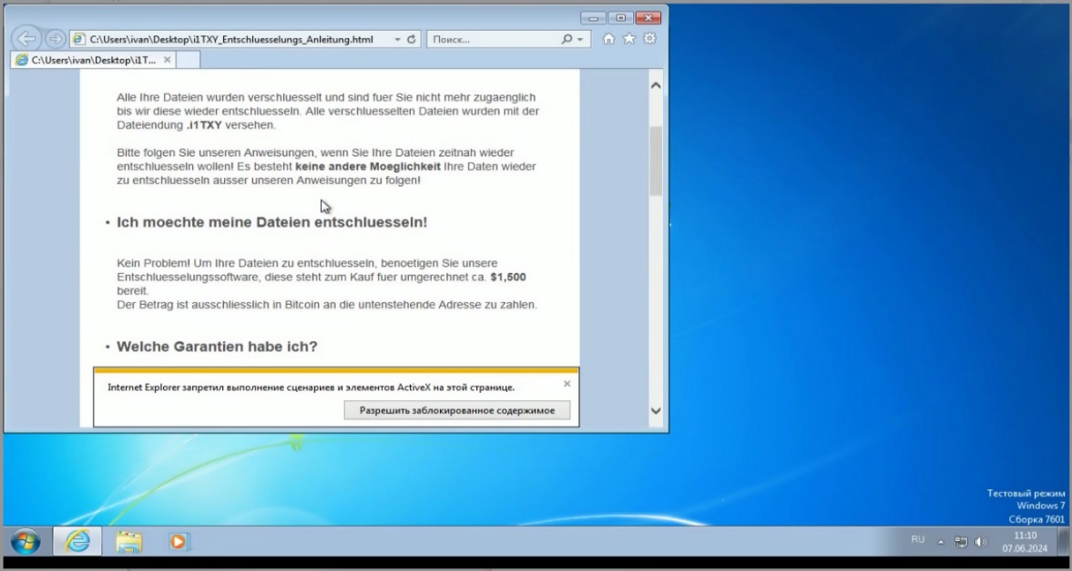Expand the address bar history dropdown
The width and height of the screenshot is (1072, 571).
pyautogui.click(x=397, y=40)
